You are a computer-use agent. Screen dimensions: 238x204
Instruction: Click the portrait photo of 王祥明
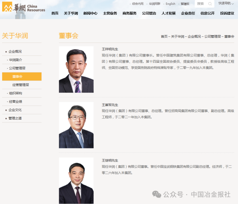[76, 69]
